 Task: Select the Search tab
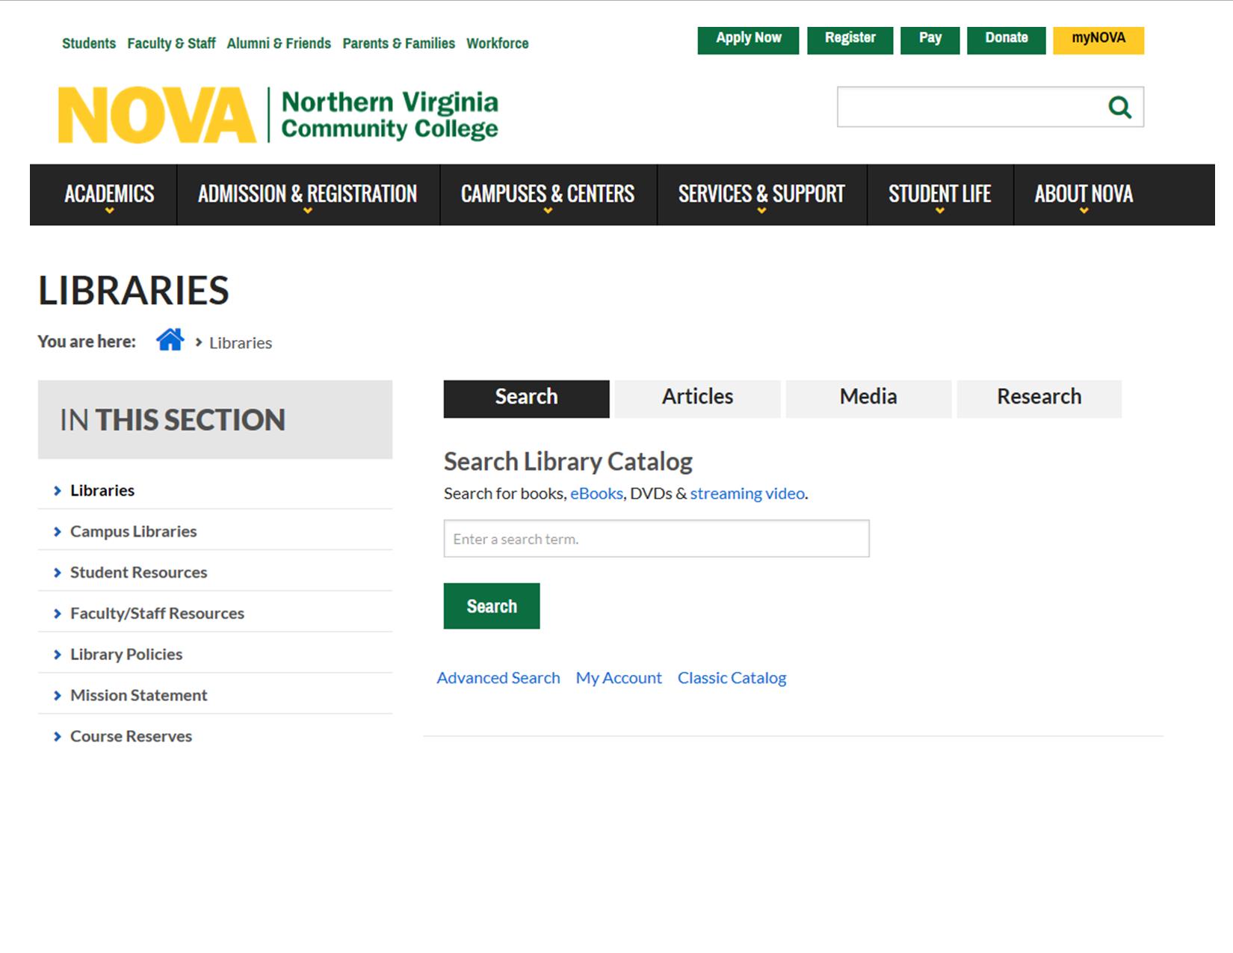[x=526, y=398]
